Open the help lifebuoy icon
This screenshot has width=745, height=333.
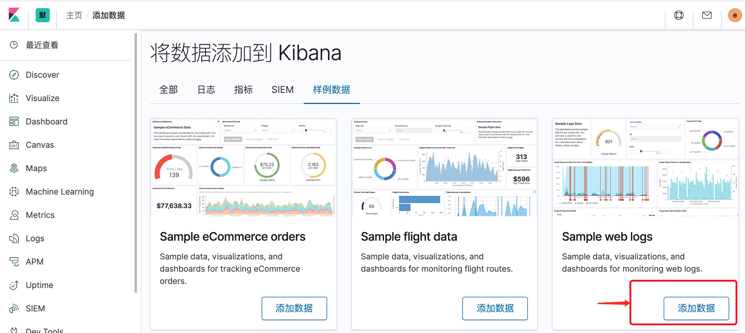679,15
